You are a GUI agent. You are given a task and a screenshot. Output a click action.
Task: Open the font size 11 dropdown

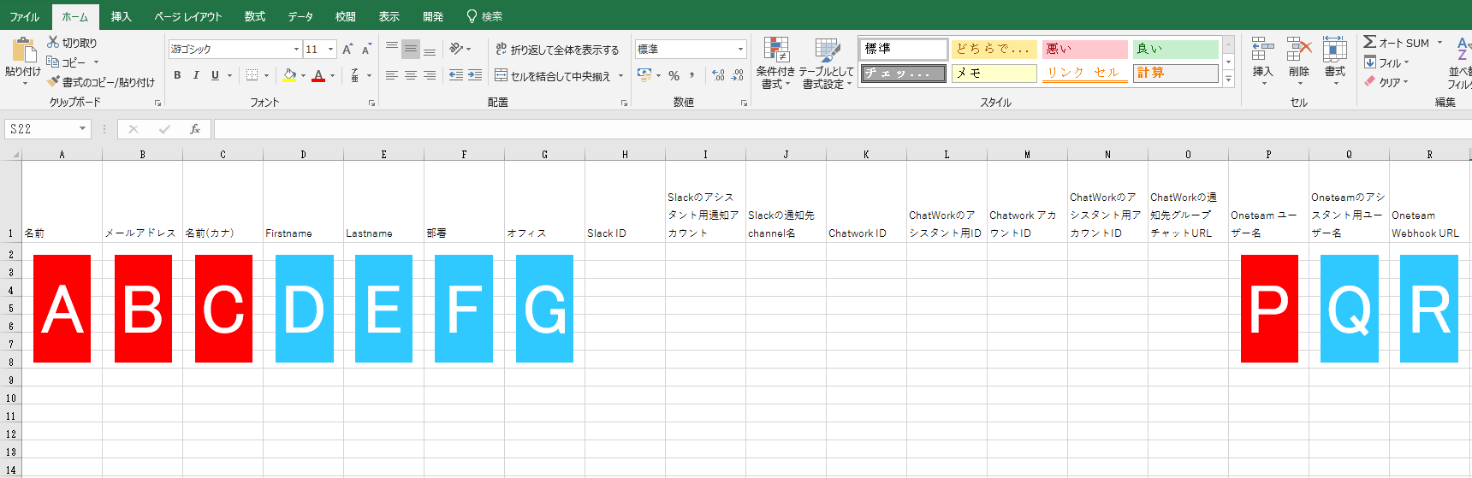pyautogui.click(x=331, y=50)
